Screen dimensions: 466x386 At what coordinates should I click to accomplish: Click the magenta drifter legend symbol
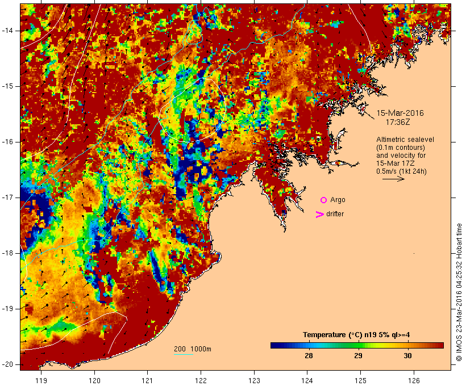pyautogui.click(x=320, y=215)
